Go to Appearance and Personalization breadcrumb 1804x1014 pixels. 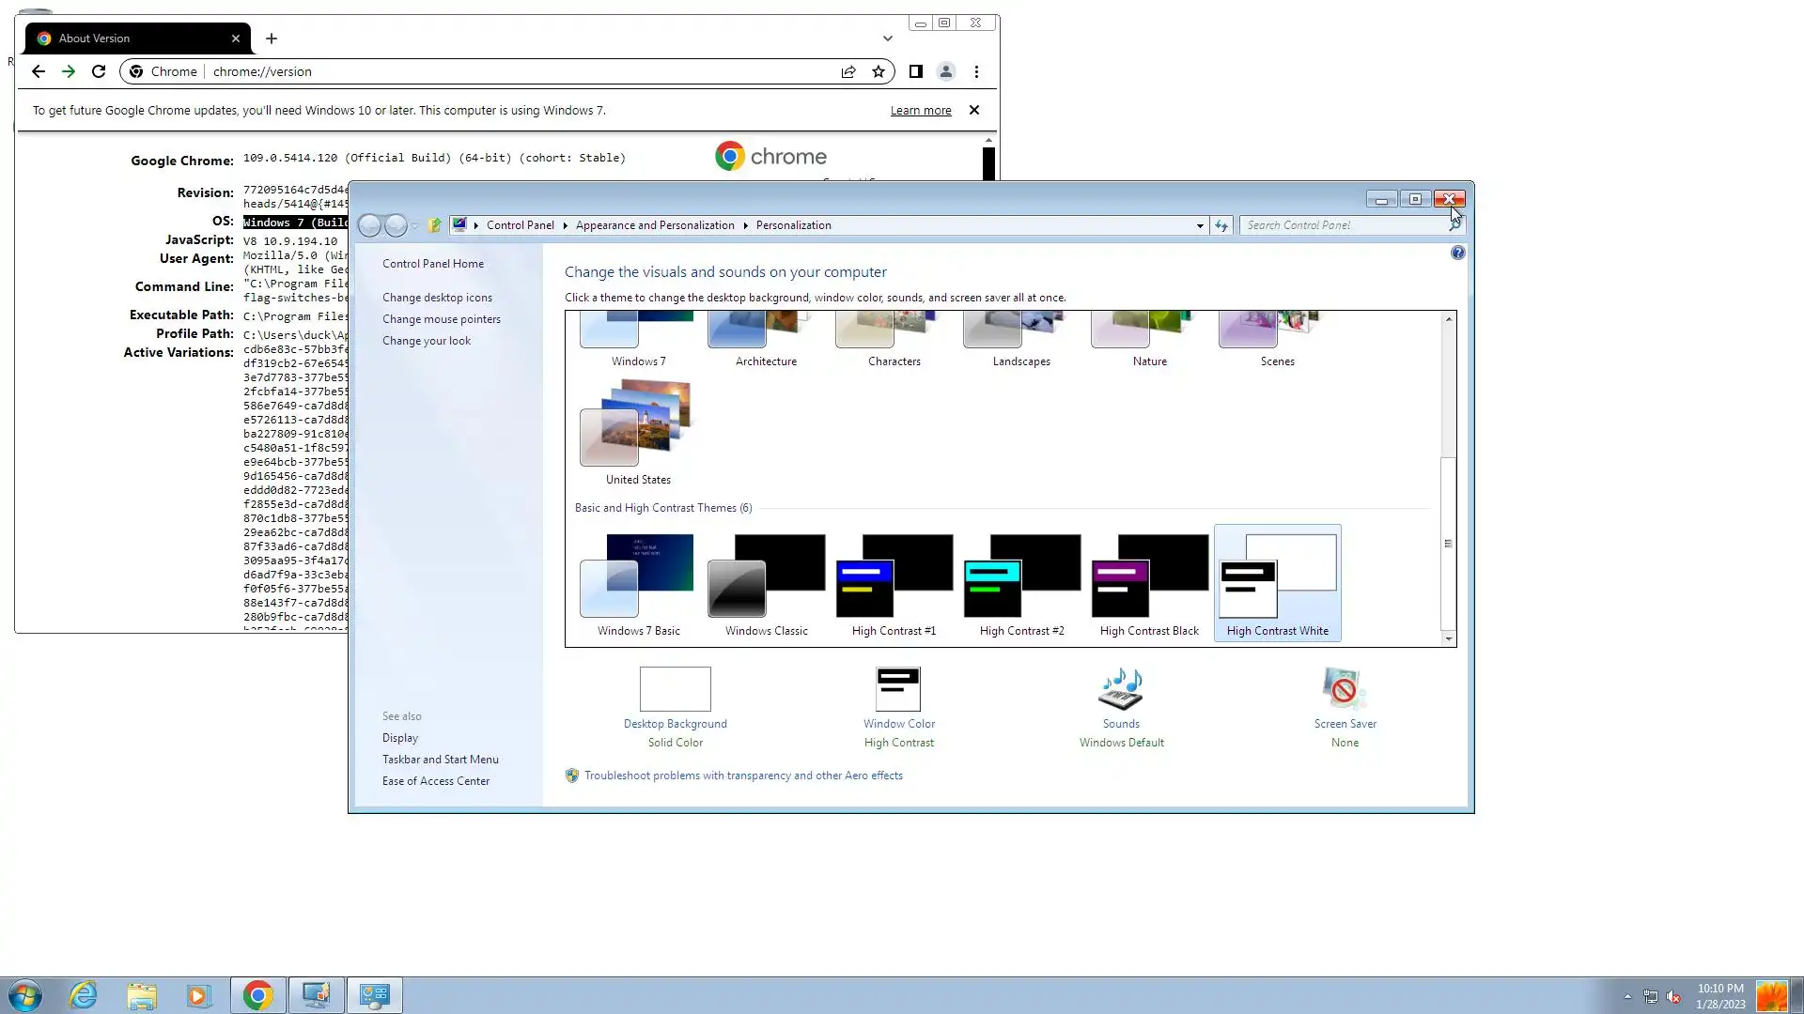[655, 225]
